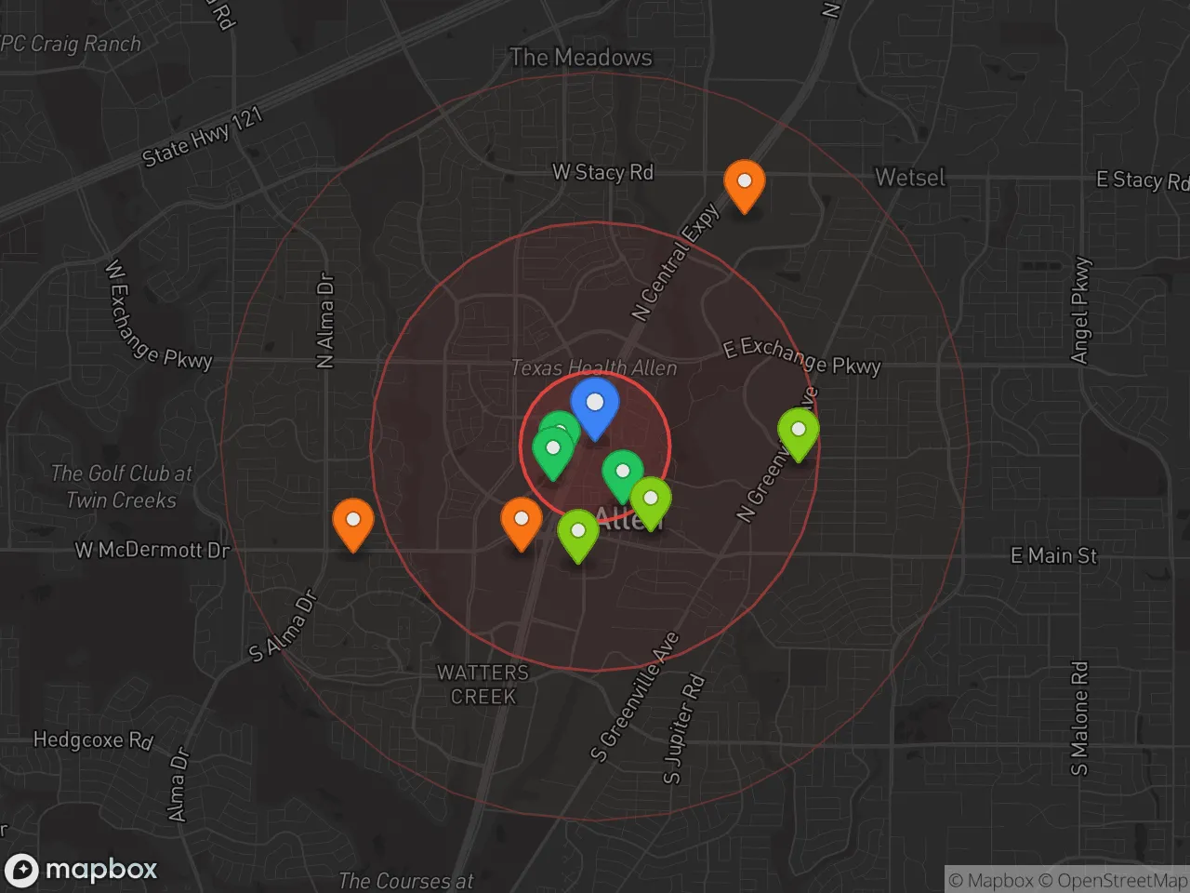Open the Mapbox logo link

(82, 870)
